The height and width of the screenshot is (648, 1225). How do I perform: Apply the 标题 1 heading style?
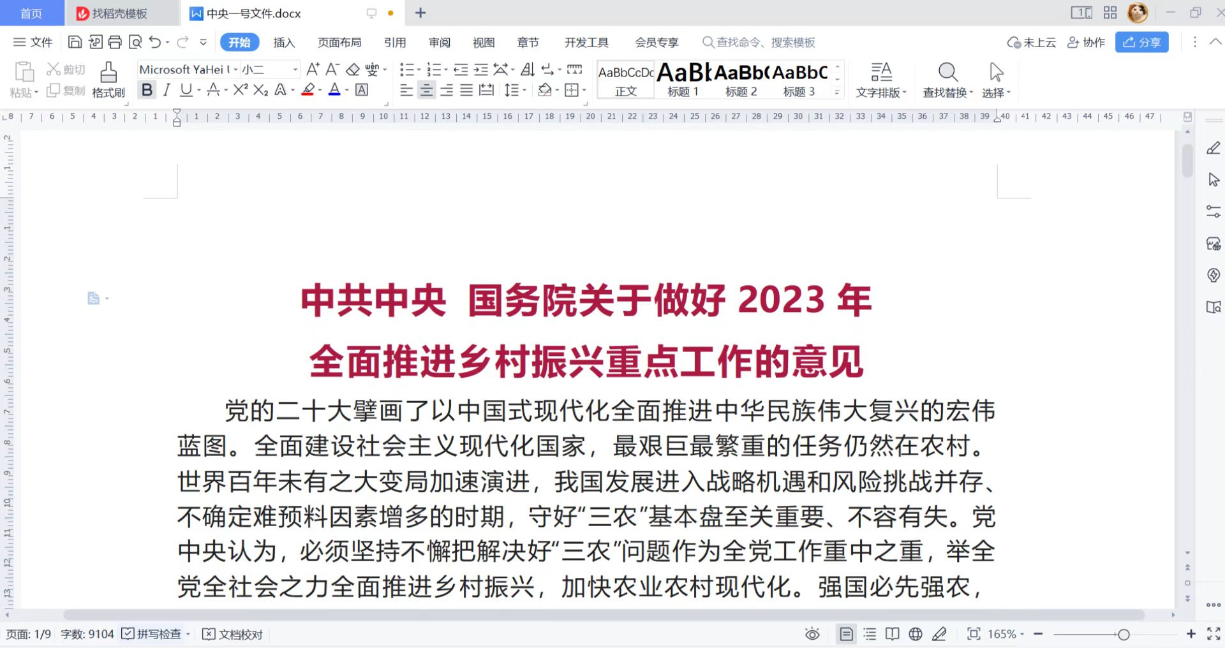pyautogui.click(x=683, y=80)
